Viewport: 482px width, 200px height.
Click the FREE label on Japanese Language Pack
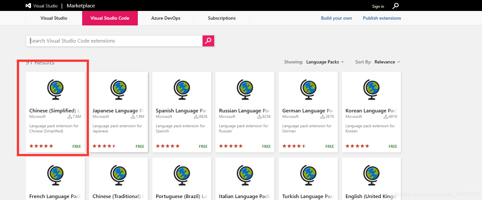click(x=140, y=146)
